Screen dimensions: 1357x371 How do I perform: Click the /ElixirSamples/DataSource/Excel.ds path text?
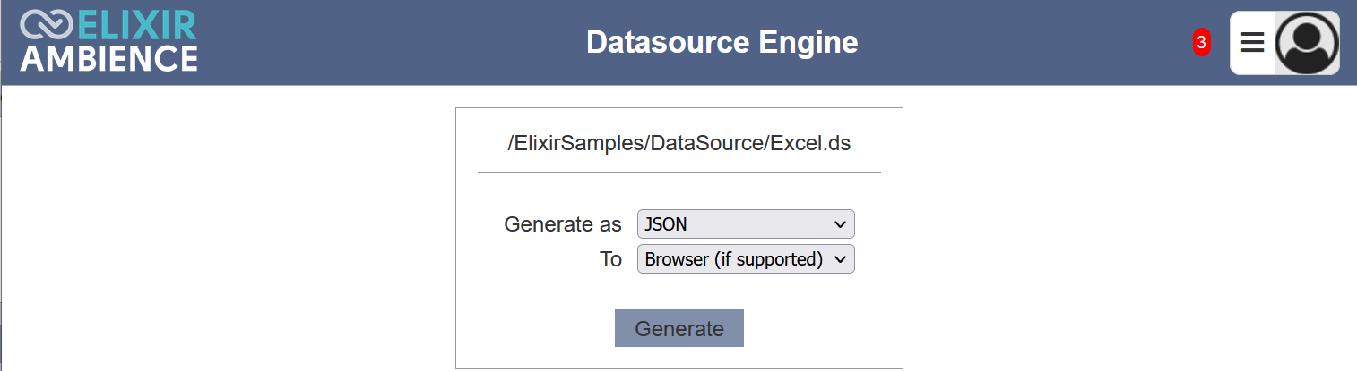pyautogui.click(x=678, y=143)
